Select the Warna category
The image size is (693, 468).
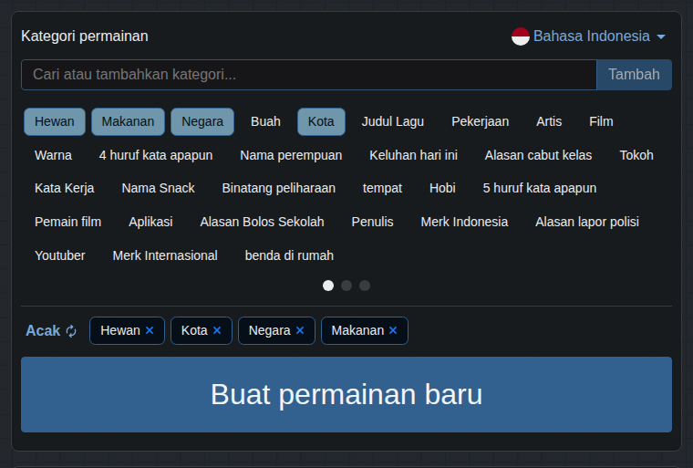(53, 155)
